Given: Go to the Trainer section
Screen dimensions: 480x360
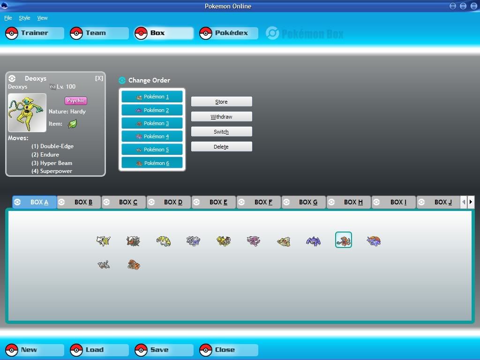Looking at the screenshot, I should pyautogui.click(x=35, y=33).
